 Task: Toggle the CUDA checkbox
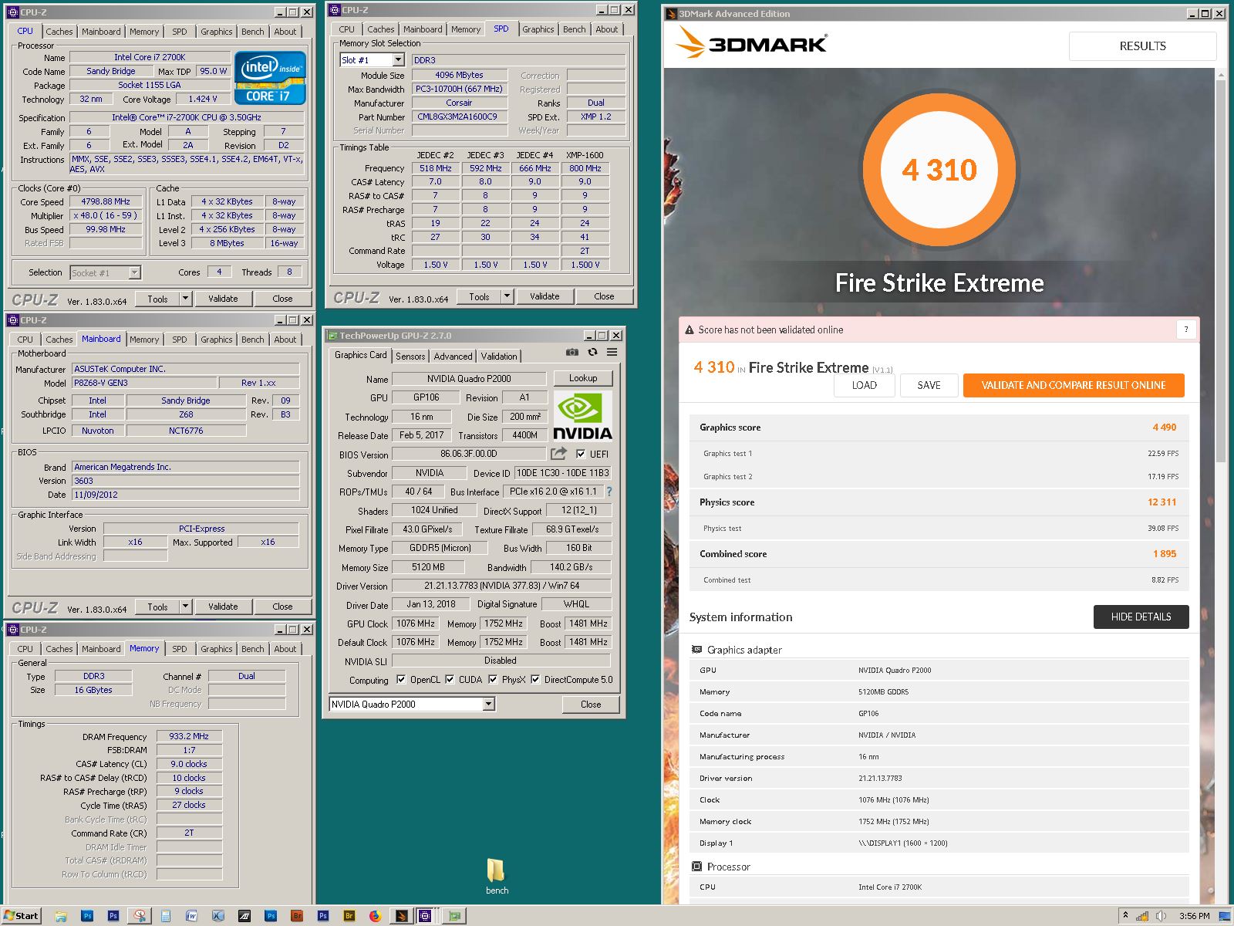450,680
